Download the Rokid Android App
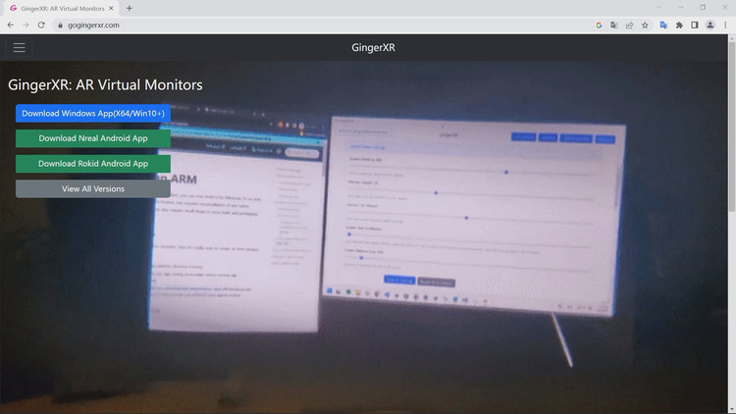The height and width of the screenshot is (414, 736). (93, 164)
